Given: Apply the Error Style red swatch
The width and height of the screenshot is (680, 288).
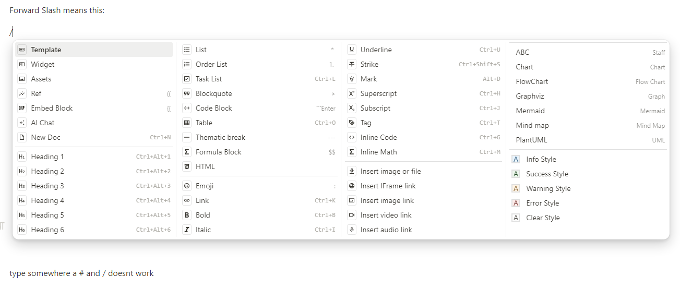Looking at the screenshot, I should click(516, 203).
